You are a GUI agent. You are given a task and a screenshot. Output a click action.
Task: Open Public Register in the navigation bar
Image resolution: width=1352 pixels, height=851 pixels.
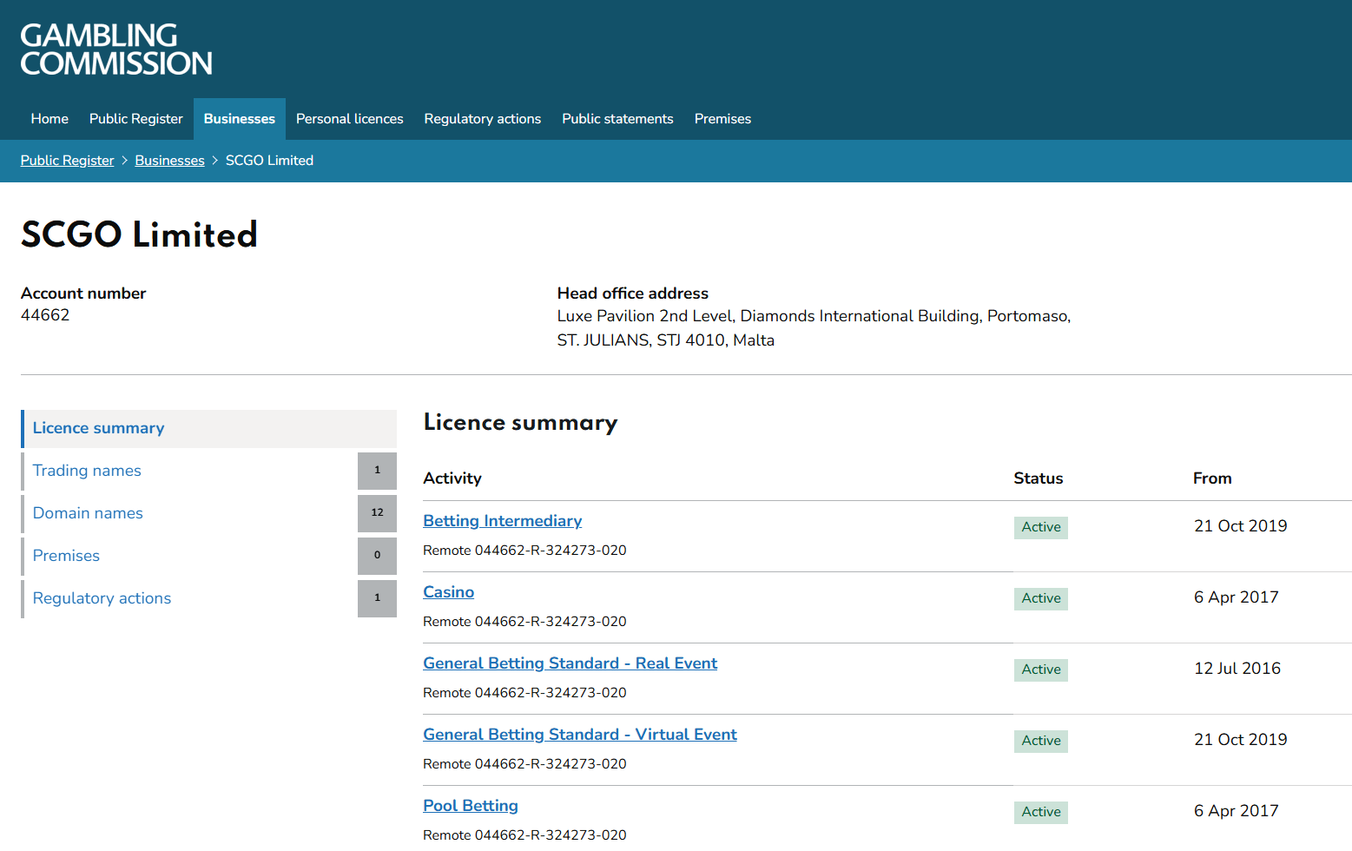[x=136, y=119]
